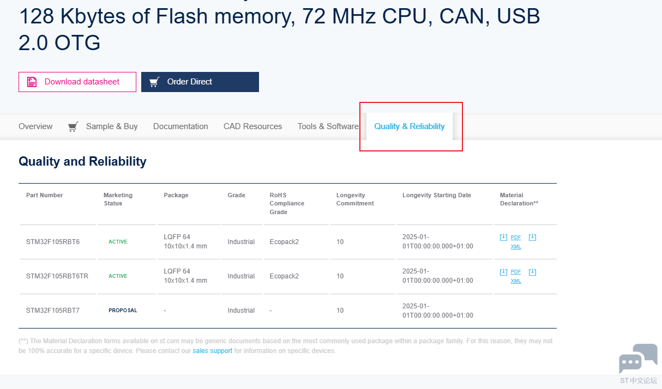Open the XML declaration for STM32F105RBT6
662x389 pixels.
tap(516, 247)
